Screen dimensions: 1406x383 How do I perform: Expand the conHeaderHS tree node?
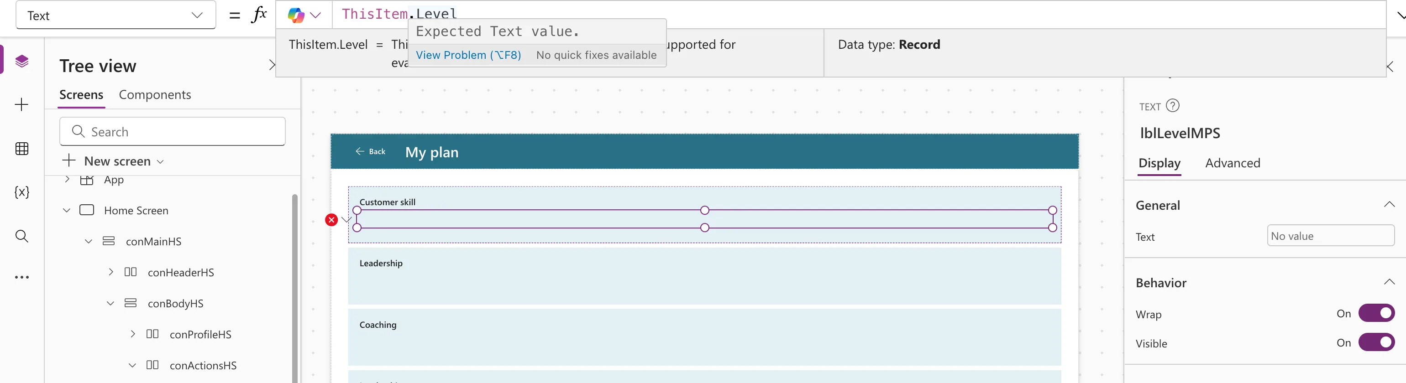point(111,272)
